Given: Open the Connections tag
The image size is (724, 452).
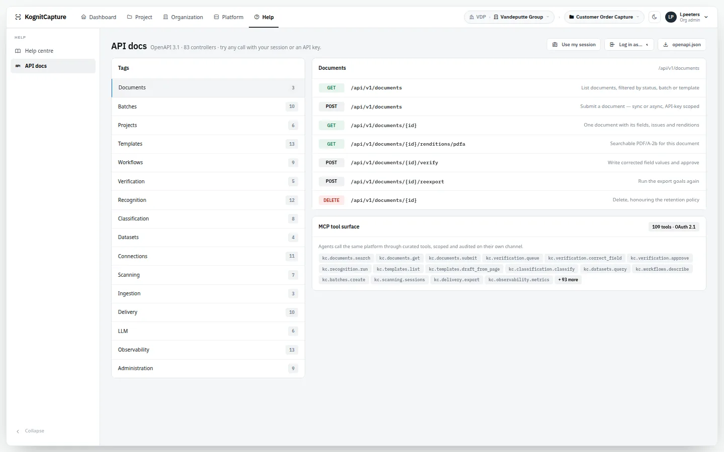Looking at the screenshot, I should [x=208, y=256].
